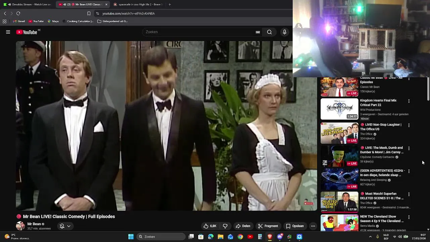Click ClipZone: Comedy Callbacks channel name

tap(377, 157)
